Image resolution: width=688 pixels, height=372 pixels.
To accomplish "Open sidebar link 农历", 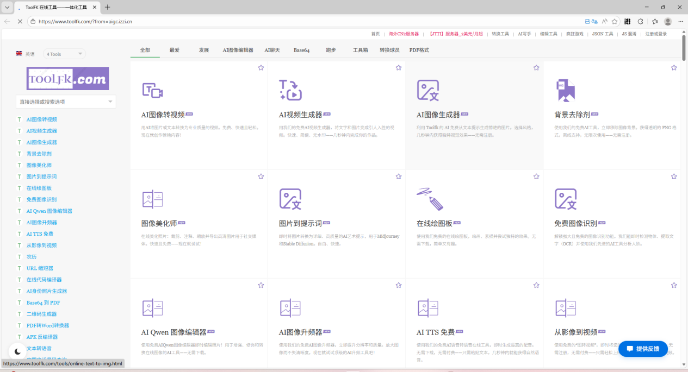I will pos(32,257).
